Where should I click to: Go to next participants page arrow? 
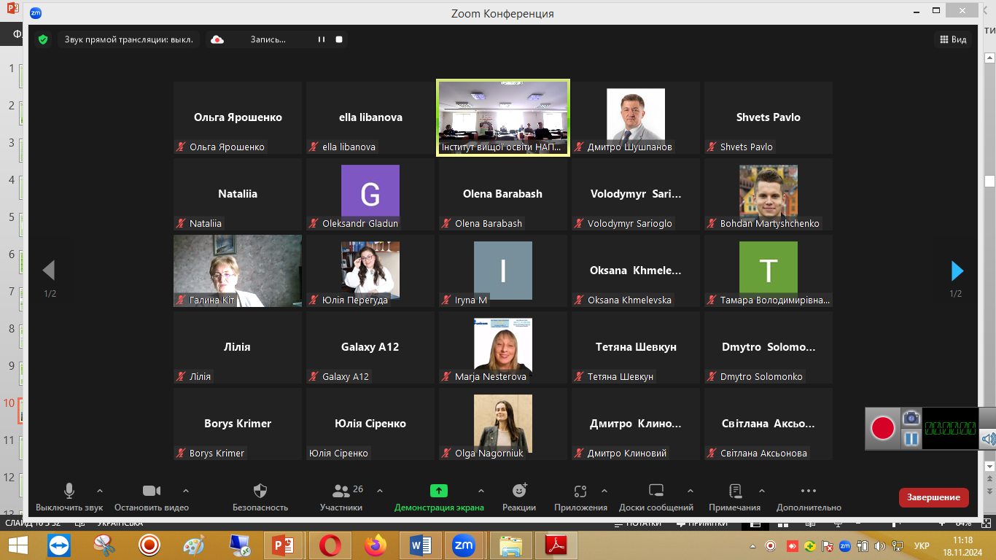957,271
